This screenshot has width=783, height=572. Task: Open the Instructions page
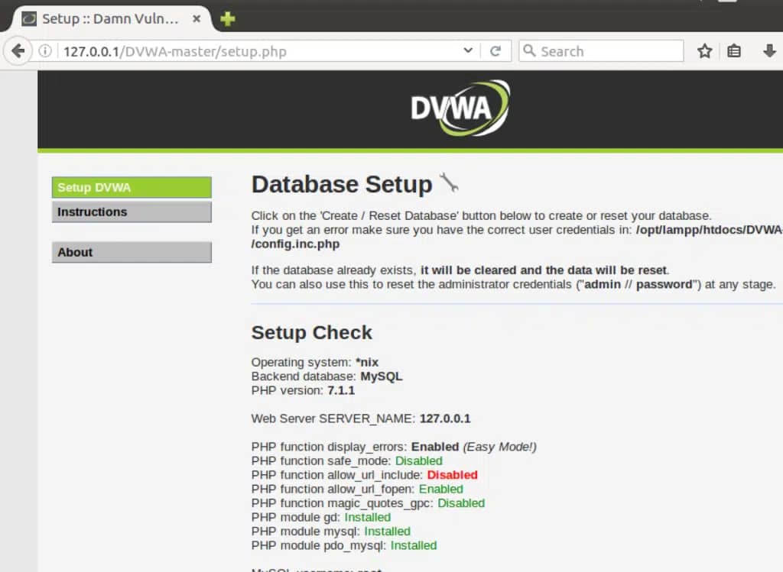pos(131,212)
